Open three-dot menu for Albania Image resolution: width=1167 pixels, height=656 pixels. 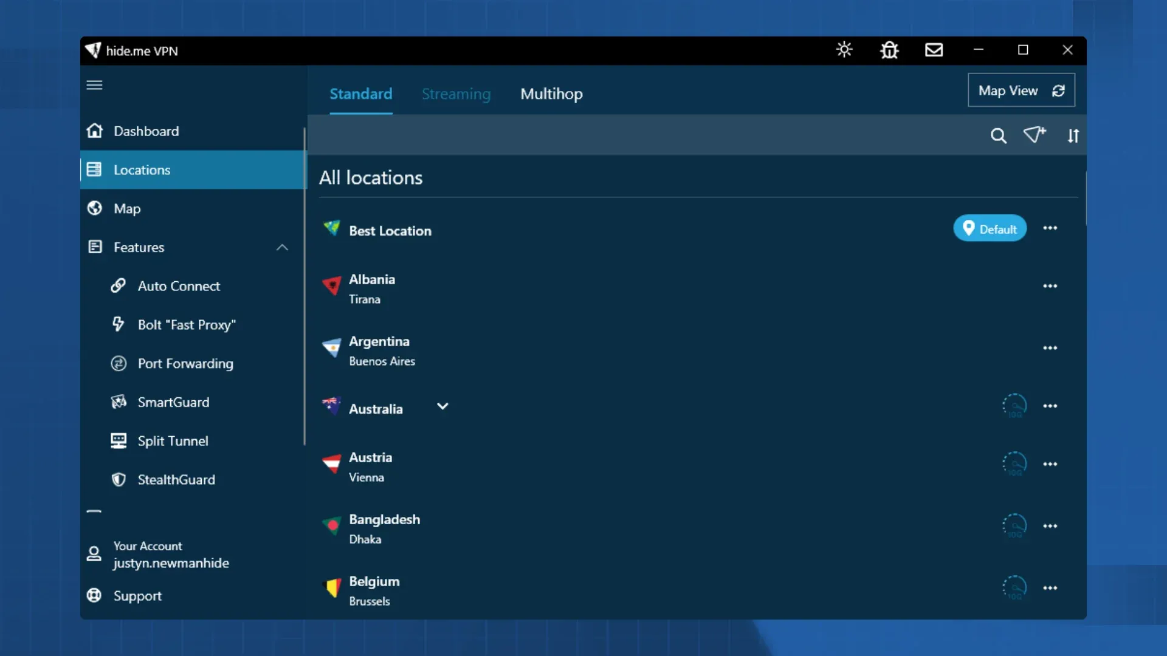pos(1050,286)
